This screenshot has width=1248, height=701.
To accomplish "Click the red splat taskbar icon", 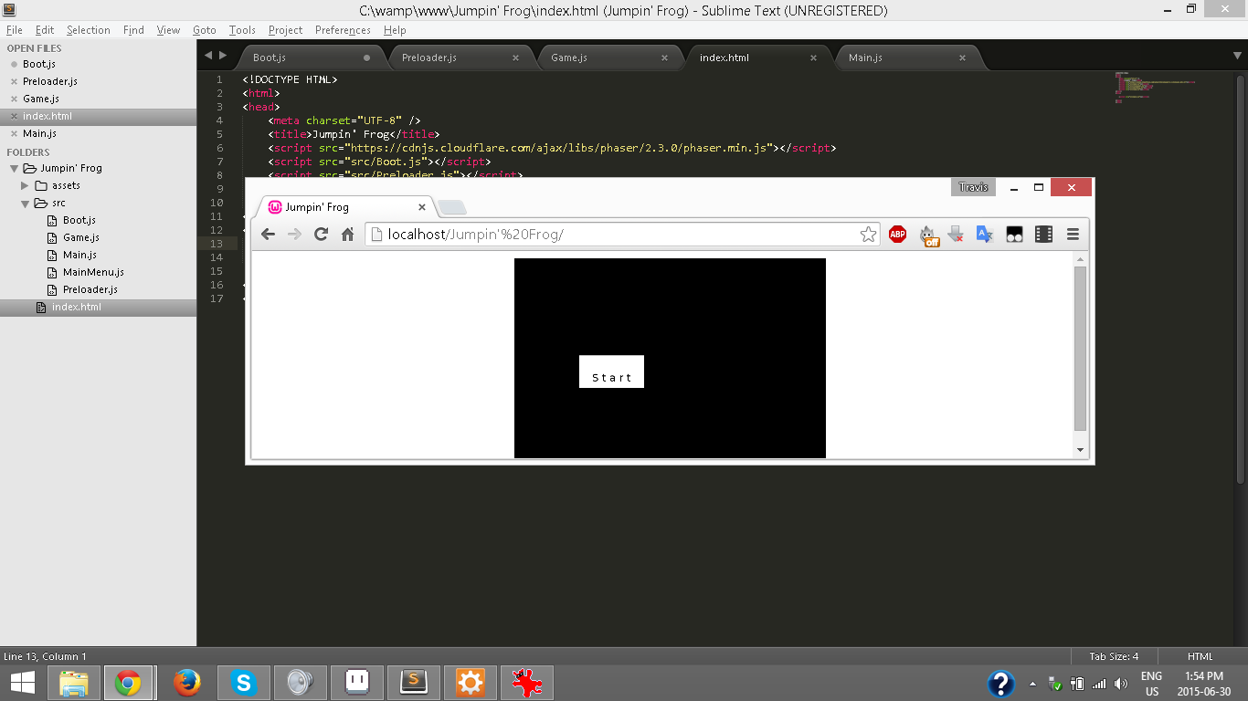I will 527,683.
